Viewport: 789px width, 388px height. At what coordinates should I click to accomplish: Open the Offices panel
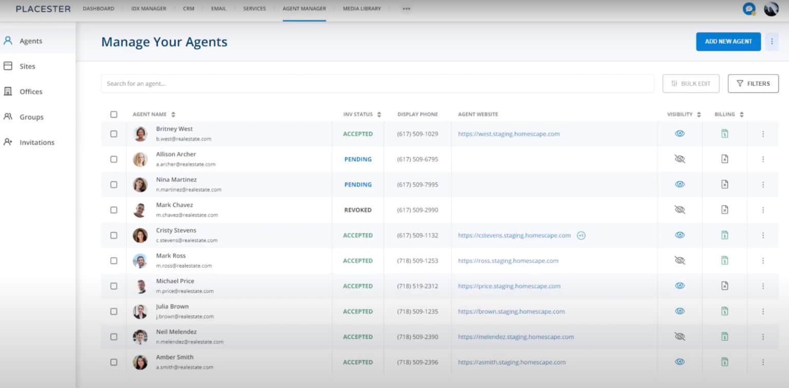tap(30, 91)
